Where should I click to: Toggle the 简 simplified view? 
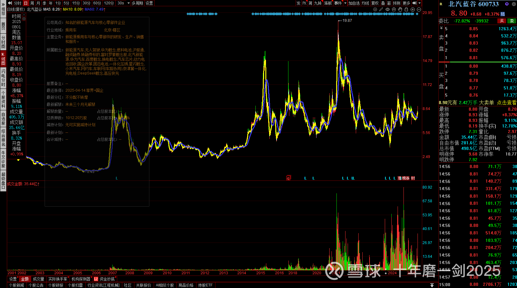click(311, 3)
